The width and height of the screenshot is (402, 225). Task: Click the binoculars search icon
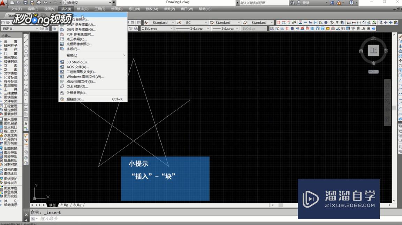click(x=292, y=2)
